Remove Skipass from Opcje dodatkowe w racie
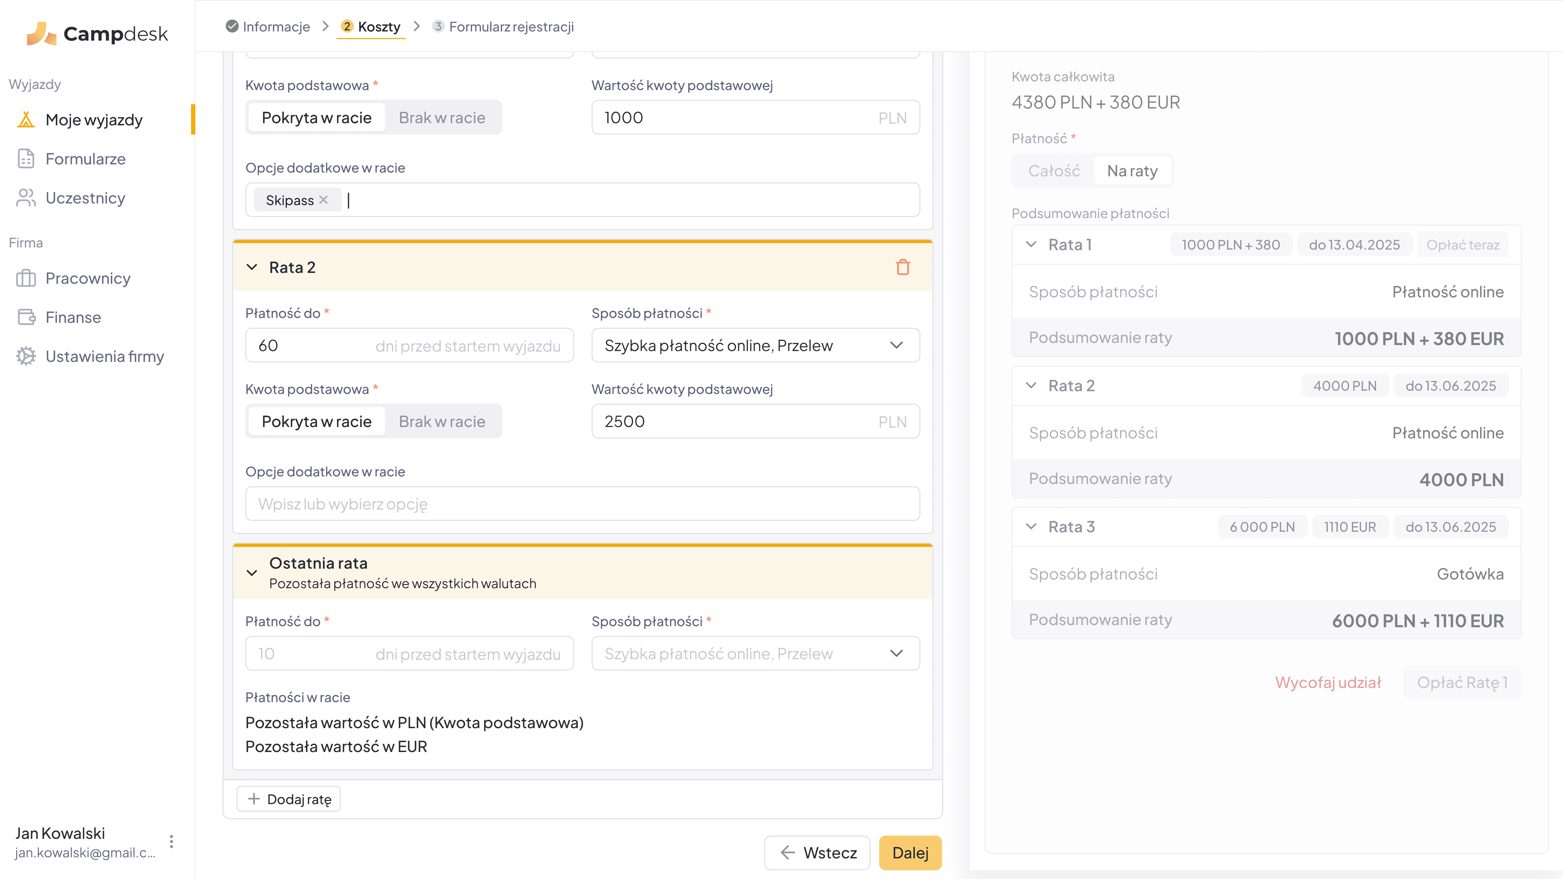This screenshot has width=1563, height=879. [x=323, y=200]
